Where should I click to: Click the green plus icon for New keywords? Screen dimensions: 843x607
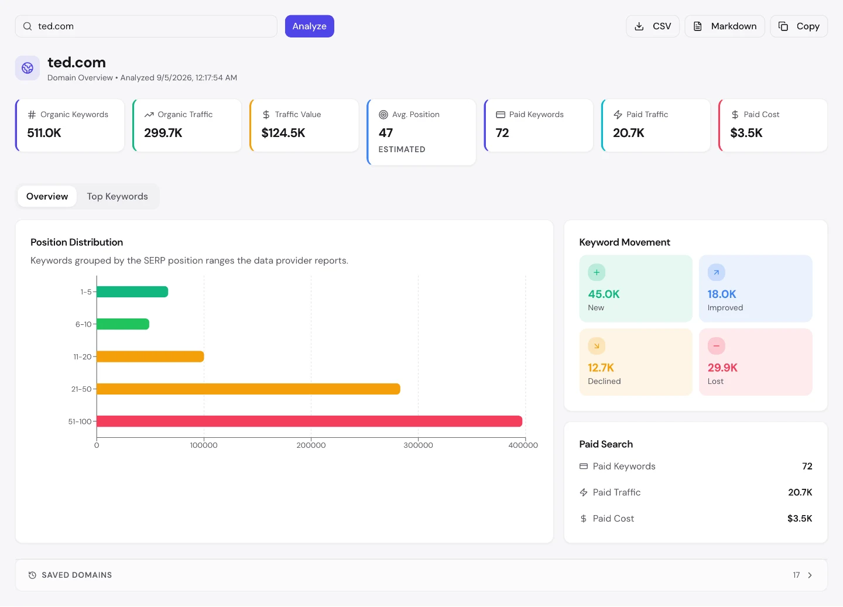pos(597,272)
